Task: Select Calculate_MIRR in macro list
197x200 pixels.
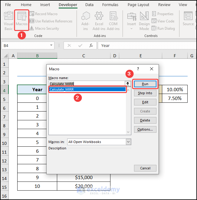Action: point(87,89)
